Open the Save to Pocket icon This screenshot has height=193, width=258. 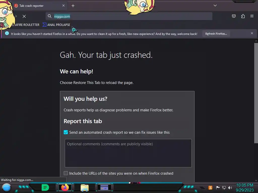[x=234, y=16]
